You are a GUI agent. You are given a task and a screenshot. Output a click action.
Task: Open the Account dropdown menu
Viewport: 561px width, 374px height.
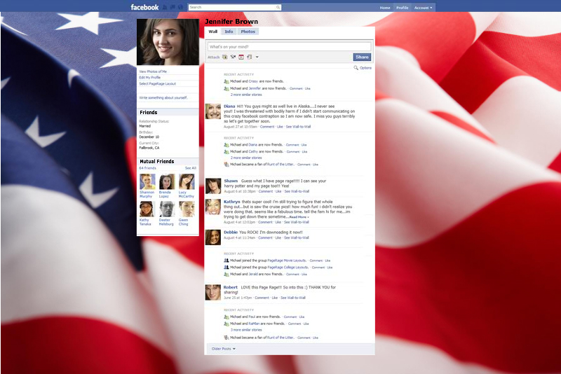pyautogui.click(x=424, y=7)
